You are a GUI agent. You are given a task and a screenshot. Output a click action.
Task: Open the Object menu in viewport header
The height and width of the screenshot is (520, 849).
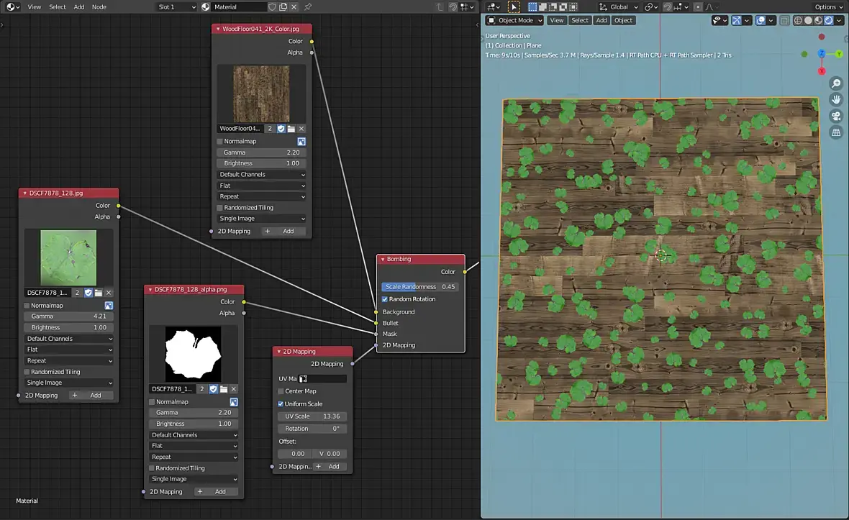pos(623,20)
